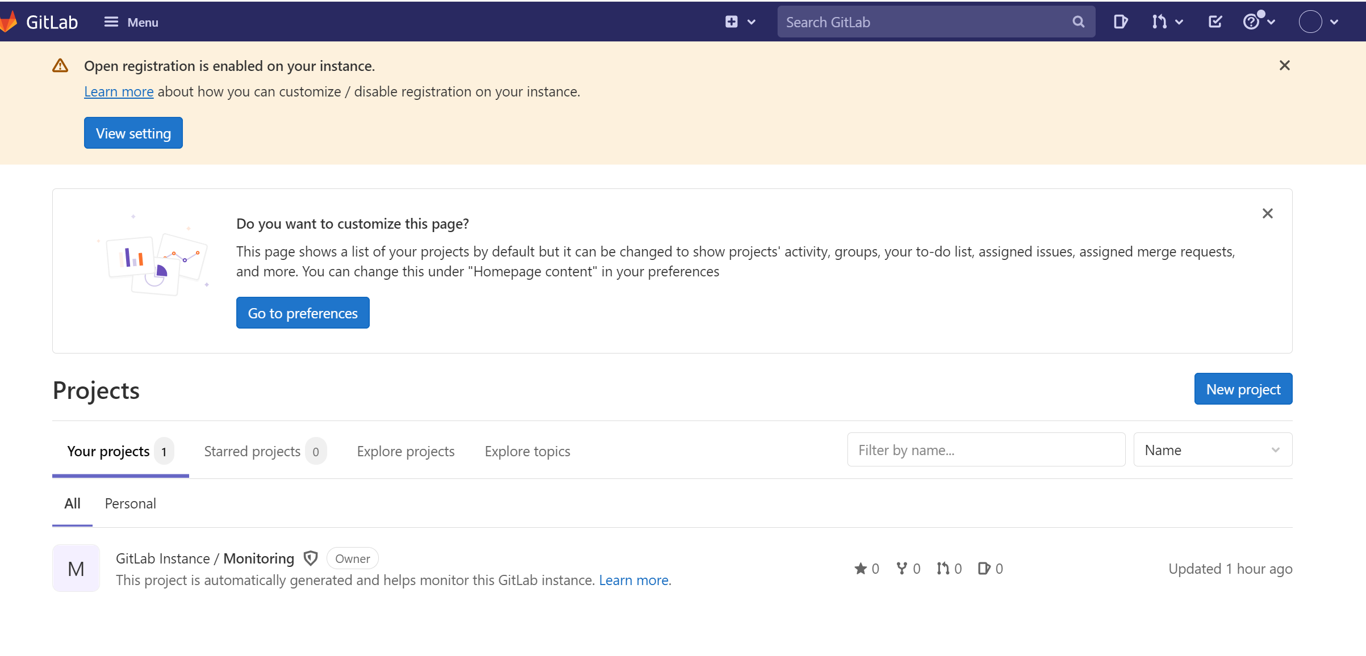This screenshot has width=1366, height=656.
Task: Click the Owner role badge
Action: (352, 558)
